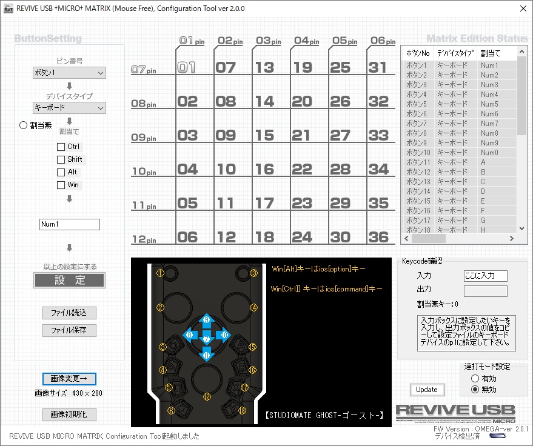Click the right arrow on controller image

click(223, 334)
